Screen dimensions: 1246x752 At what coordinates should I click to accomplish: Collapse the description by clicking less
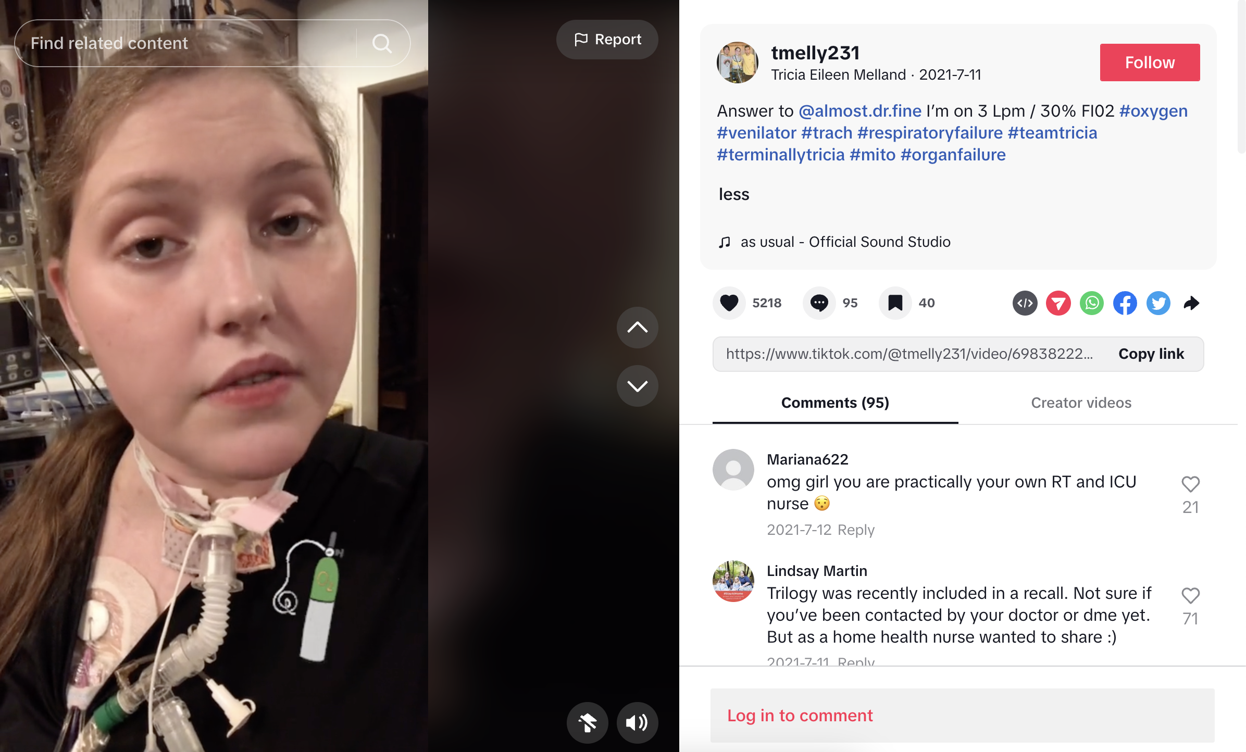733,194
